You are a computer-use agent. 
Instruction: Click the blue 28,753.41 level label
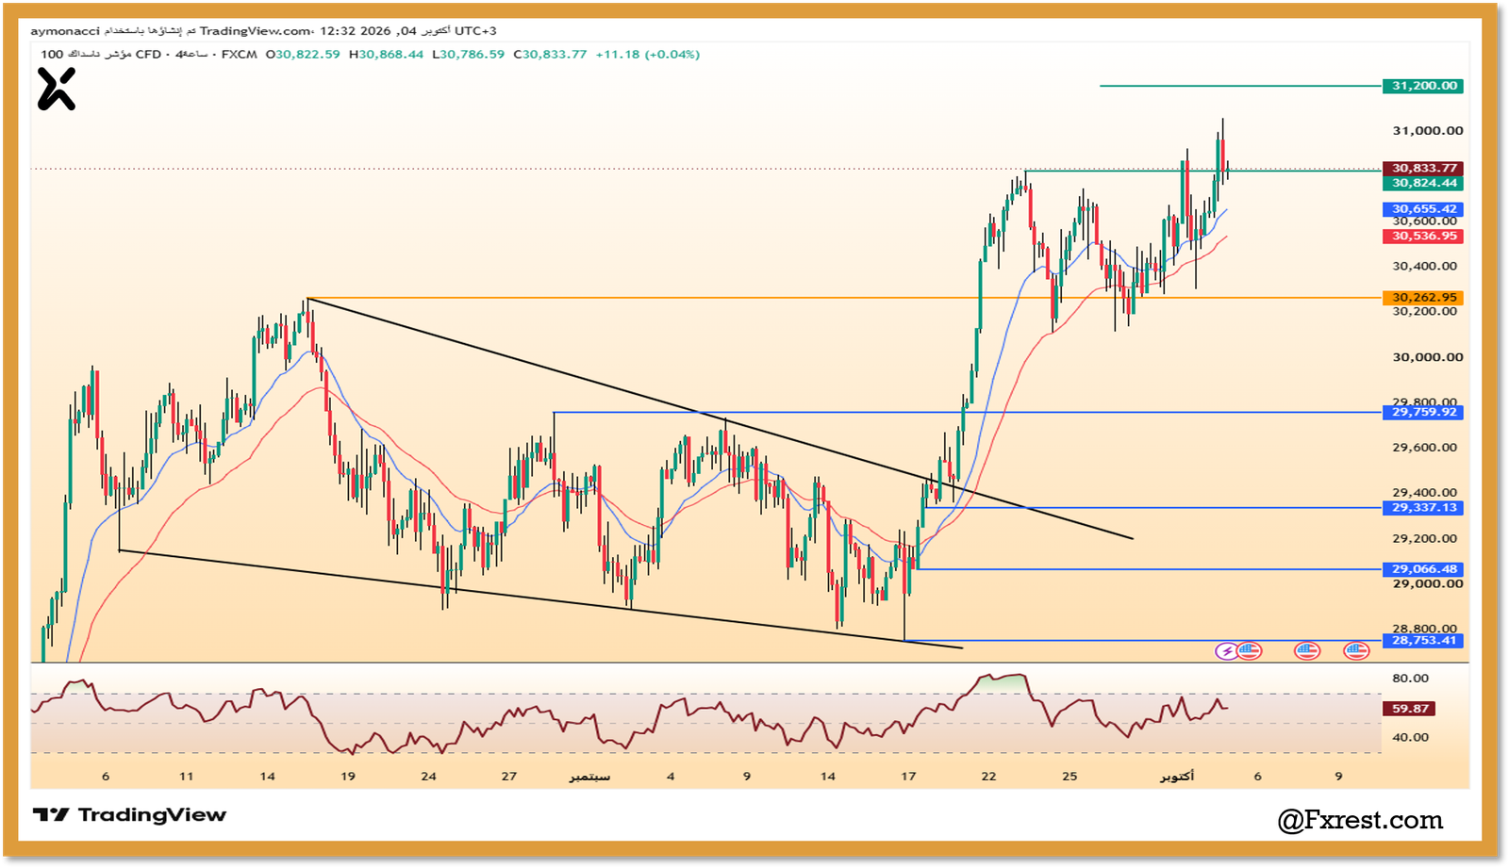tap(1424, 640)
